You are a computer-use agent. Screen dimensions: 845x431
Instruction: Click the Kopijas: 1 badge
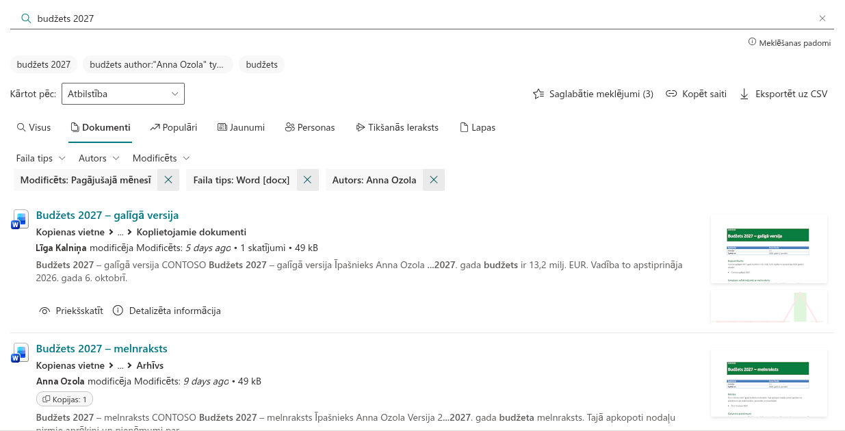[64, 399]
